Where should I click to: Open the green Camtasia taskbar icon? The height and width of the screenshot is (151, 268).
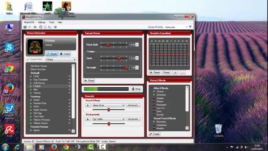tap(90, 147)
